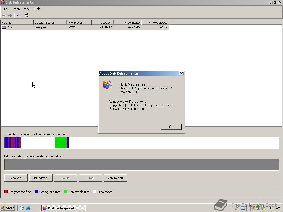Click the white Free space swatch

pos(95,192)
